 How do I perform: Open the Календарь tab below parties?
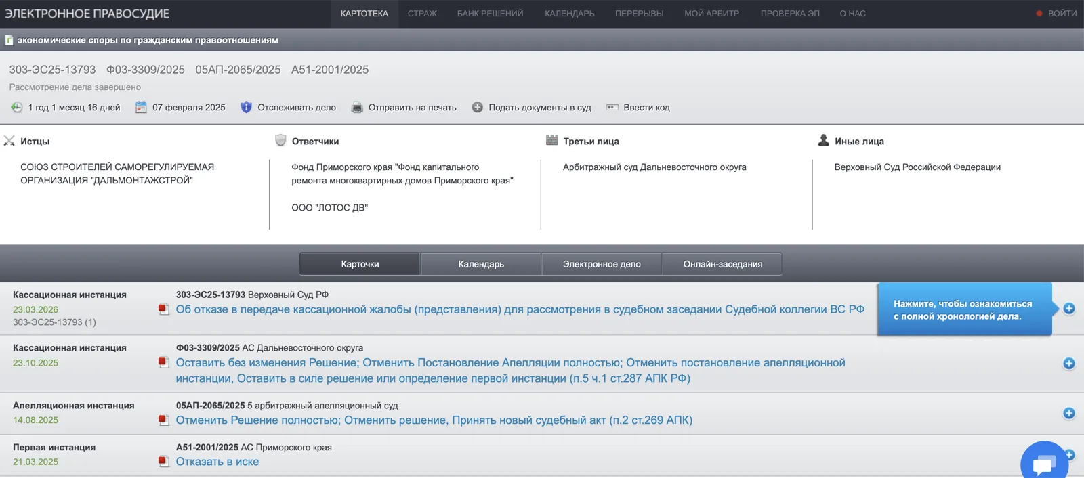point(481,264)
